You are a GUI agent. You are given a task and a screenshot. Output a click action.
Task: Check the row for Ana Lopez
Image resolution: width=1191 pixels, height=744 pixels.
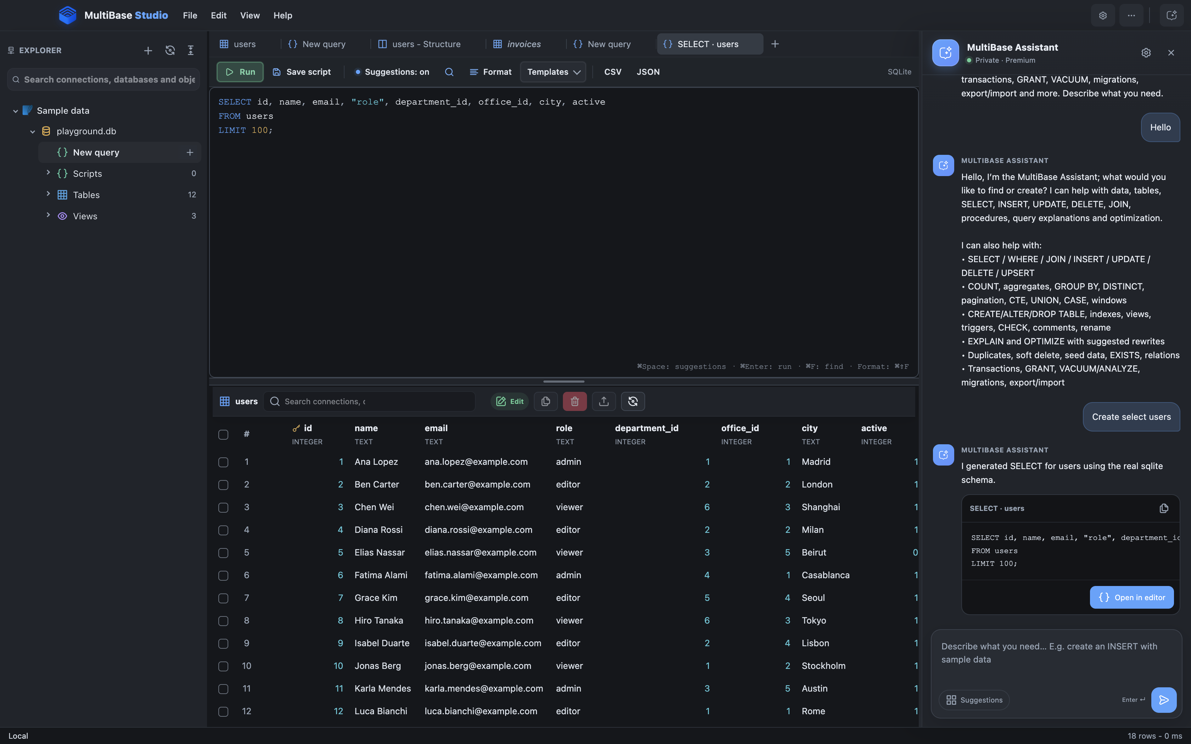[223, 462]
